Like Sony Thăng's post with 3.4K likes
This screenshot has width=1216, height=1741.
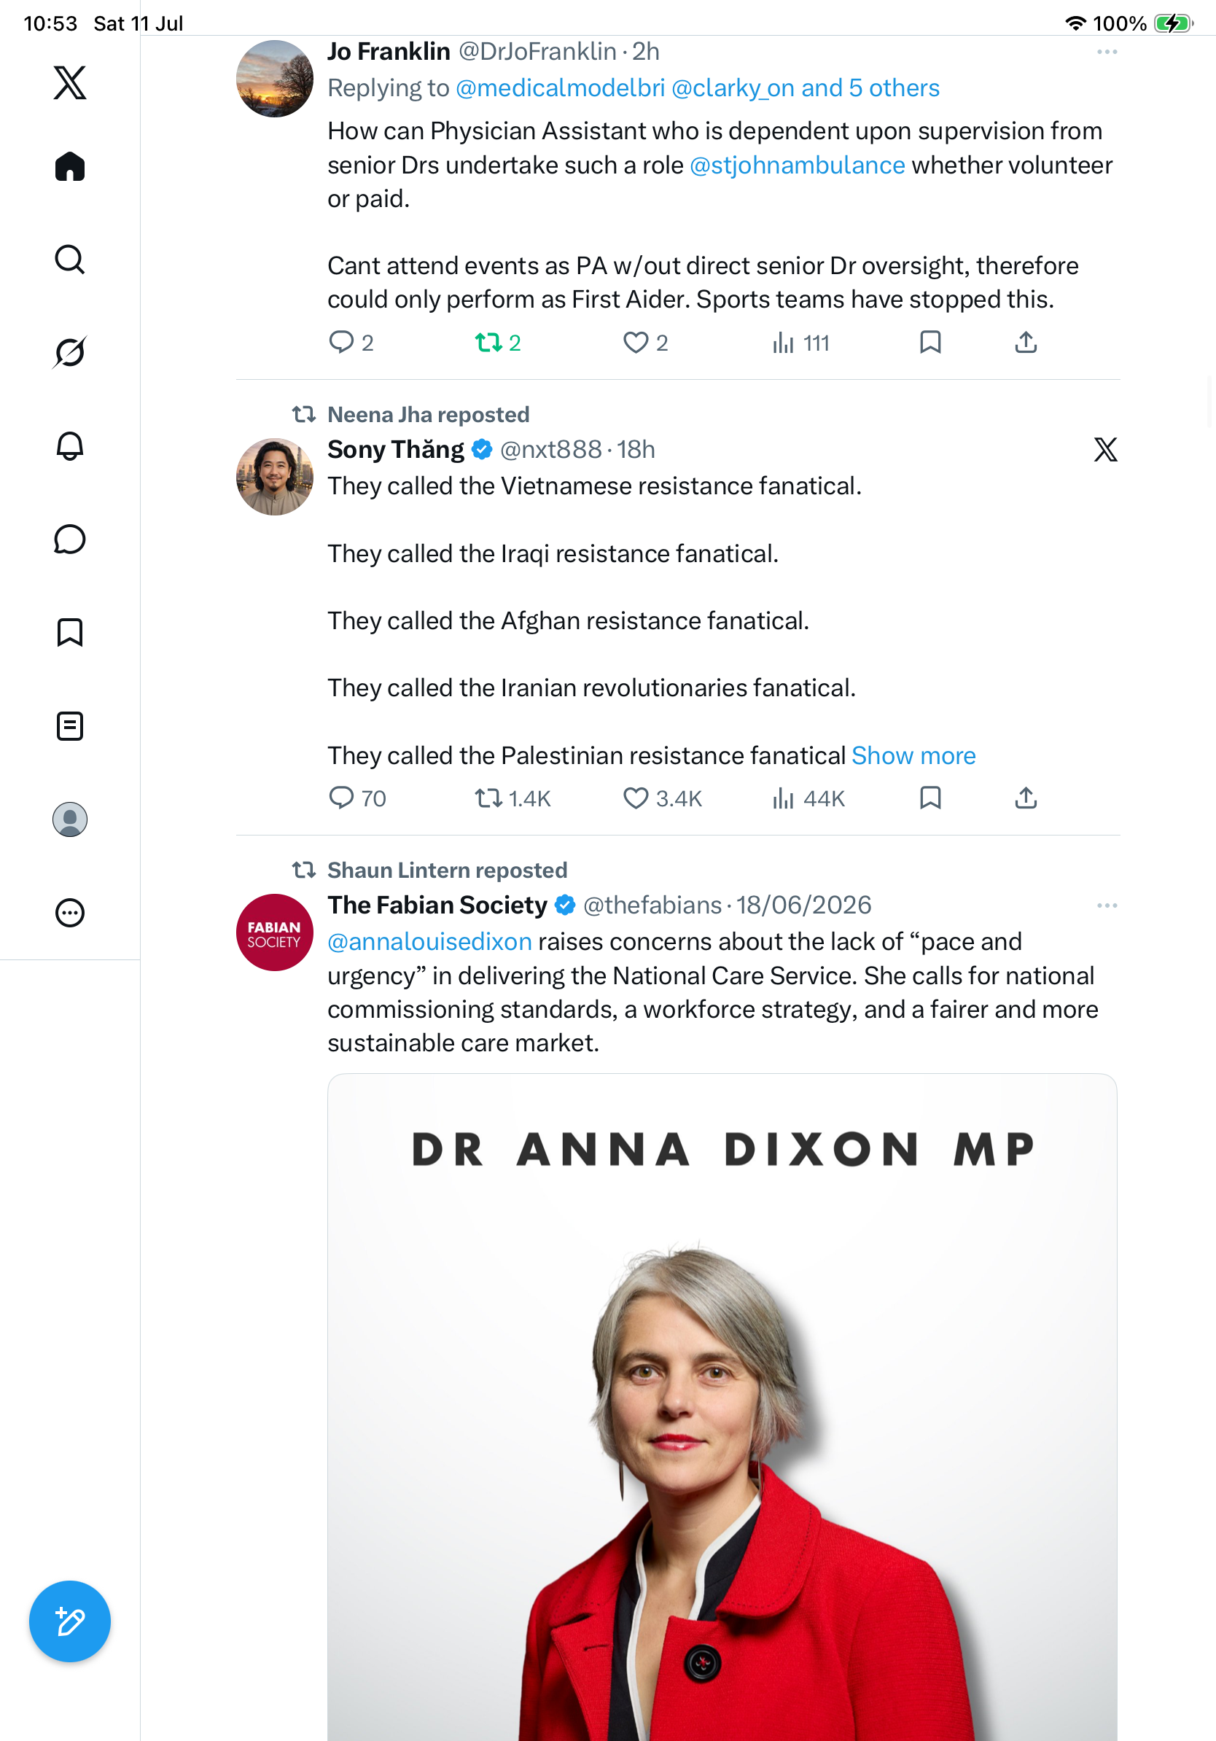662,798
